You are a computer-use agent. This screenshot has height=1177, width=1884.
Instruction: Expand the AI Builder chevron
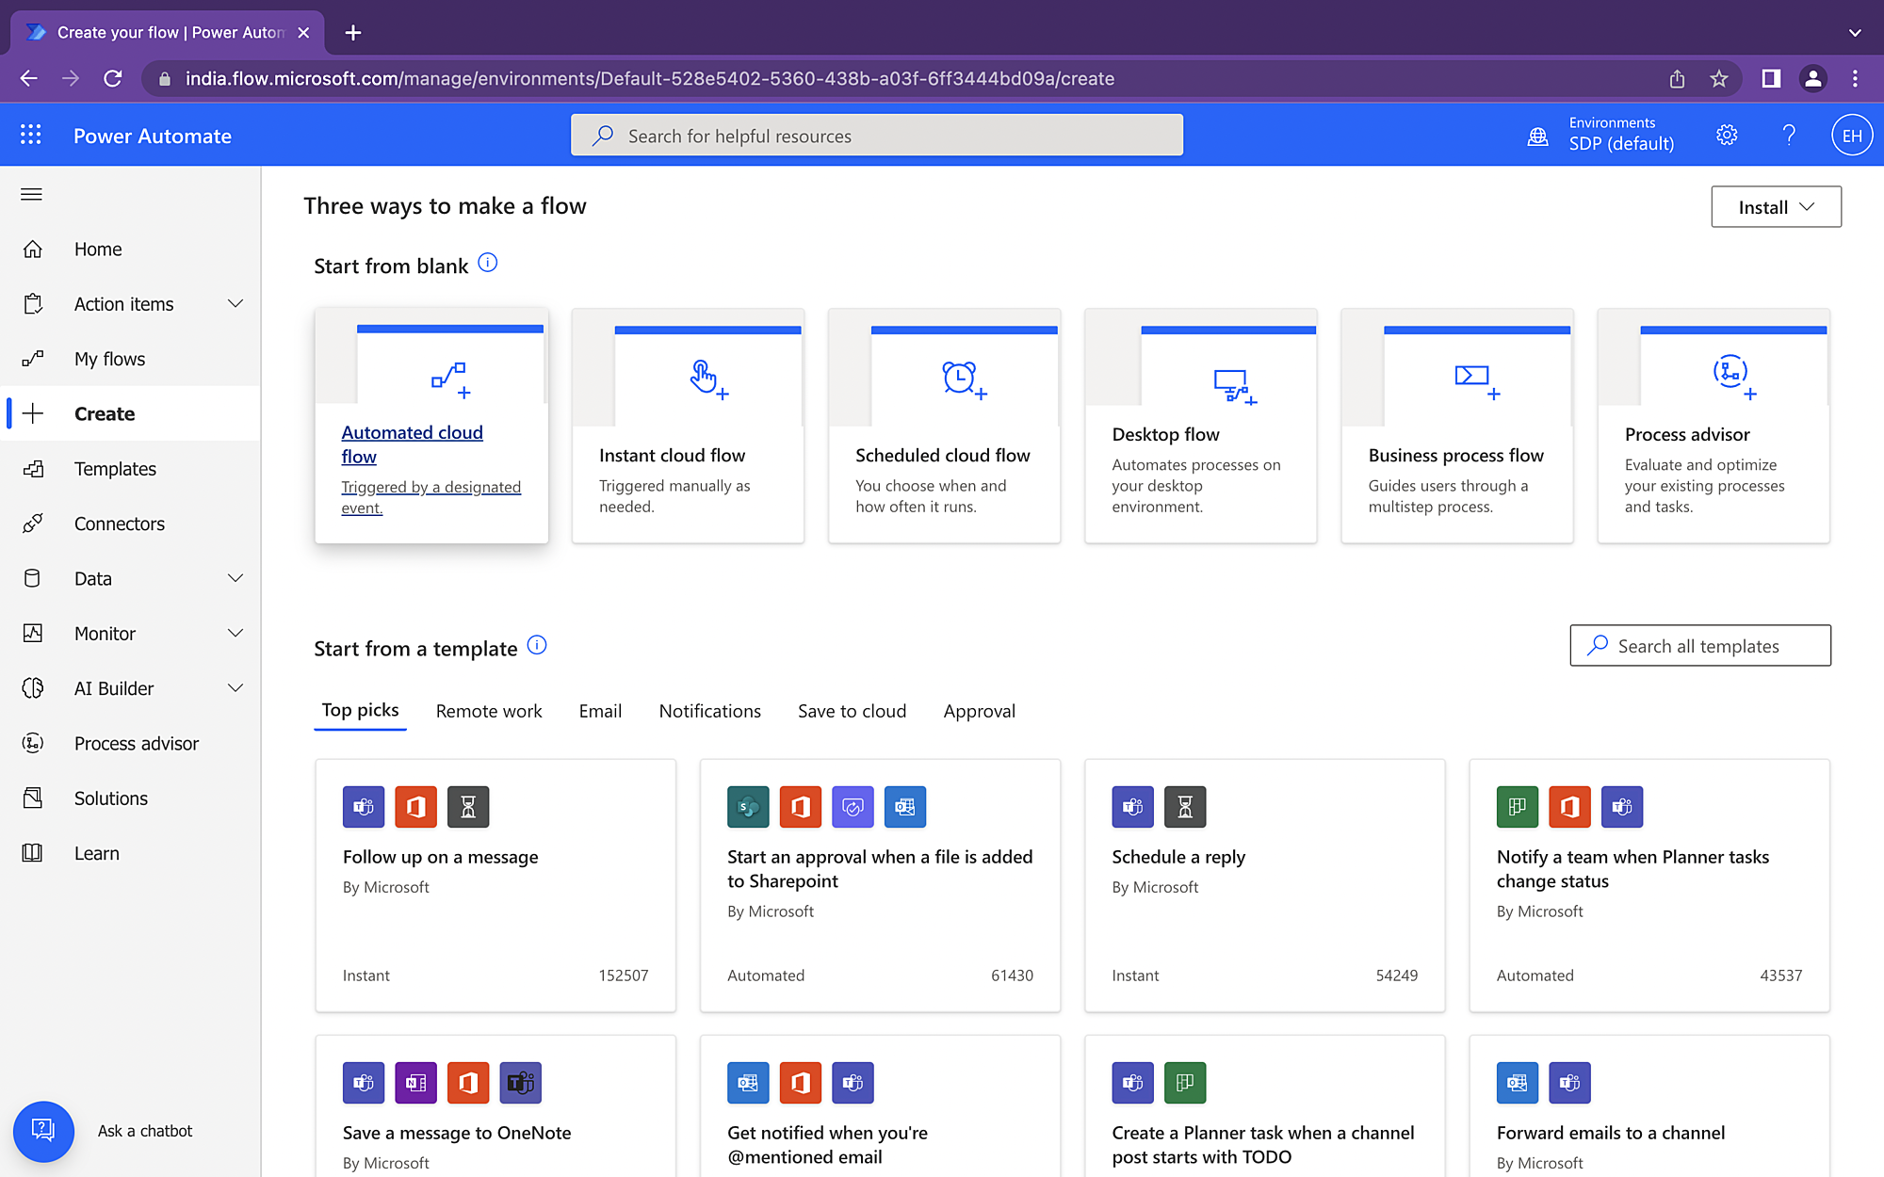pyautogui.click(x=235, y=688)
